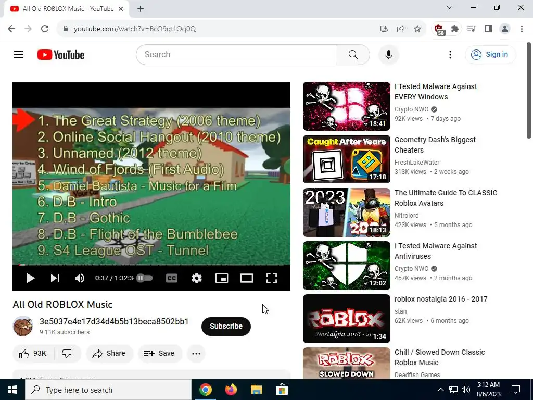Open media controls icon in toolbar
The image size is (533, 400).
(472, 29)
